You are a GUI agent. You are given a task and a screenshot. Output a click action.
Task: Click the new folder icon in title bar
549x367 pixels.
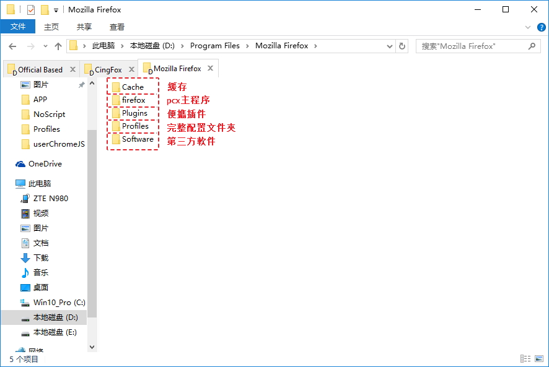tap(45, 10)
